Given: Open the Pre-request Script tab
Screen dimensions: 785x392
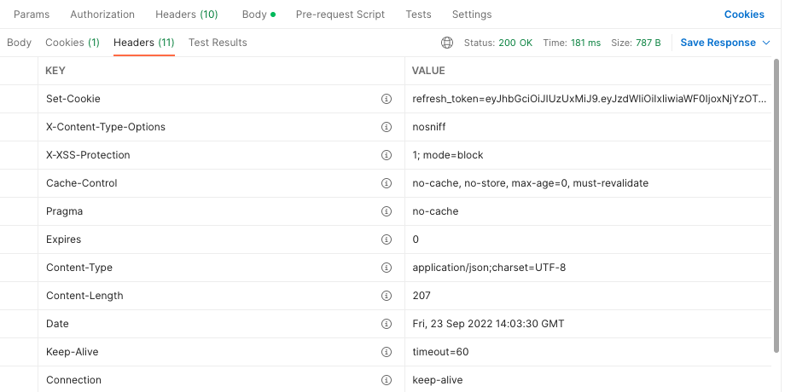Looking at the screenshot, I should (340, 14).
